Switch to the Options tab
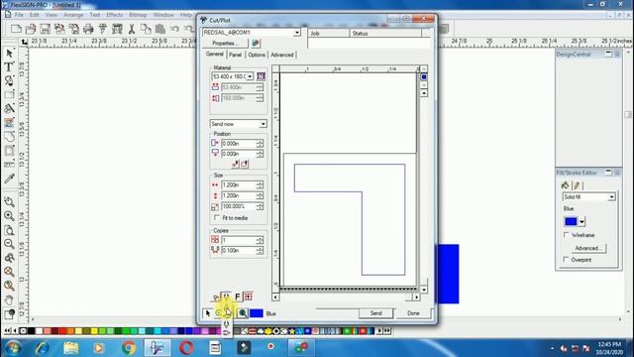 257,55
